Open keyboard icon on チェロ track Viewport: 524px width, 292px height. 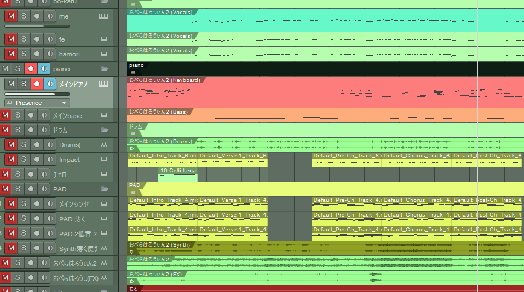click(x=104, y=174)
